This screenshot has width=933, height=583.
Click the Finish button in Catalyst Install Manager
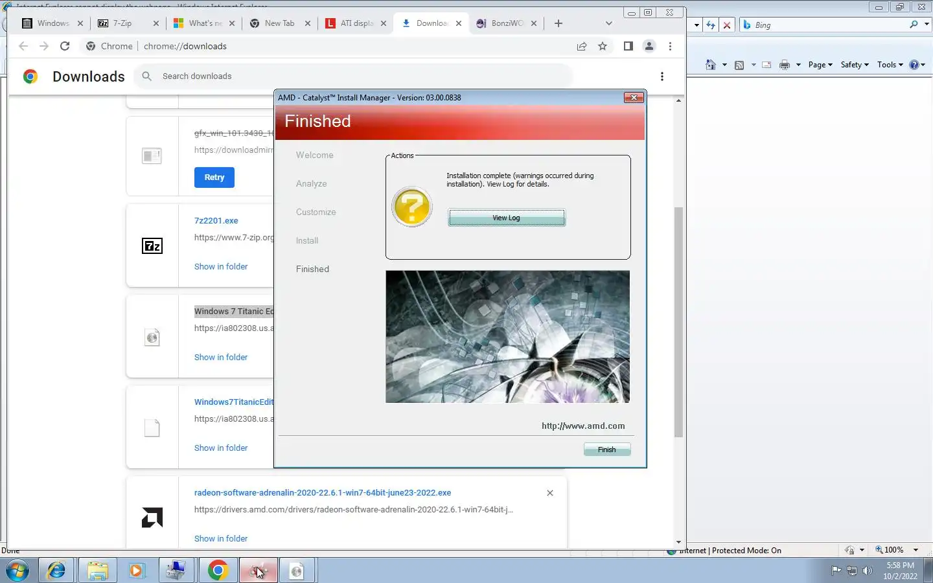click(x=606, y=450)
